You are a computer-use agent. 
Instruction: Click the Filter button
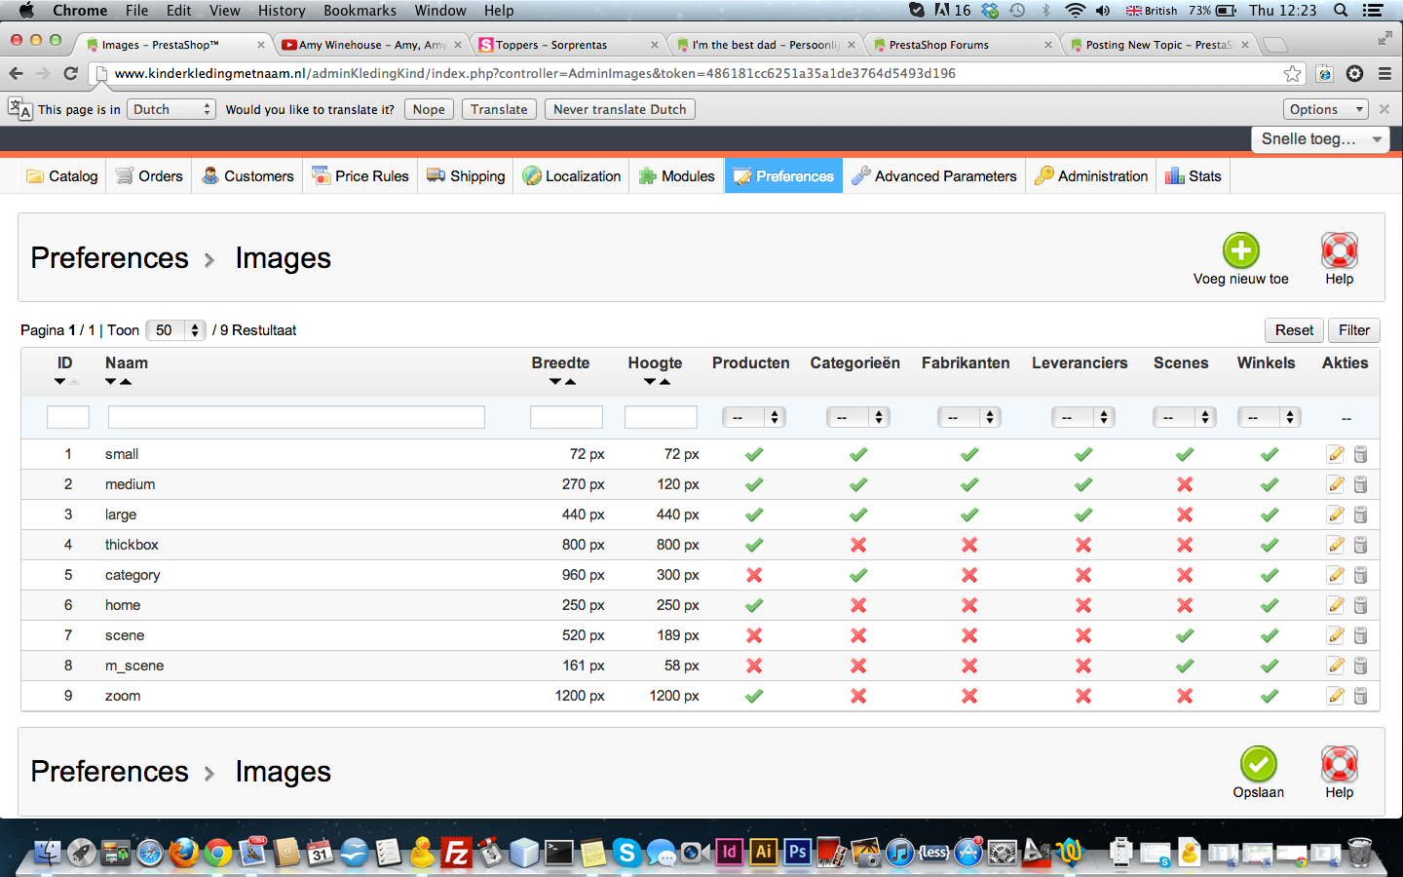[1354, 330]
